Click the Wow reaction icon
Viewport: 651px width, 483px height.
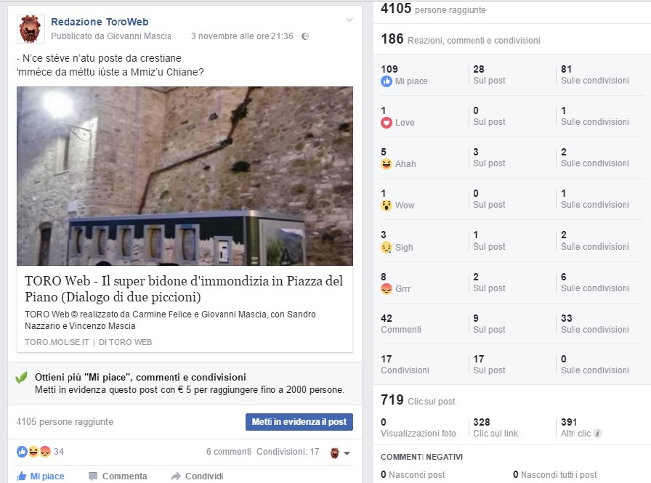point(386,206)
